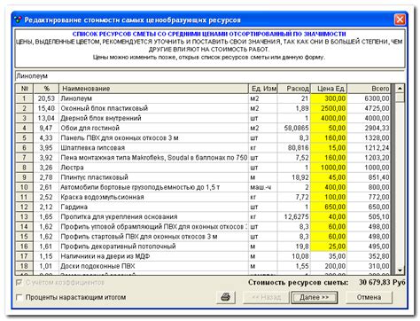This screenshot has height=321, width=420.
Task: Click the 'Наименование' column header
Action: 153,89
